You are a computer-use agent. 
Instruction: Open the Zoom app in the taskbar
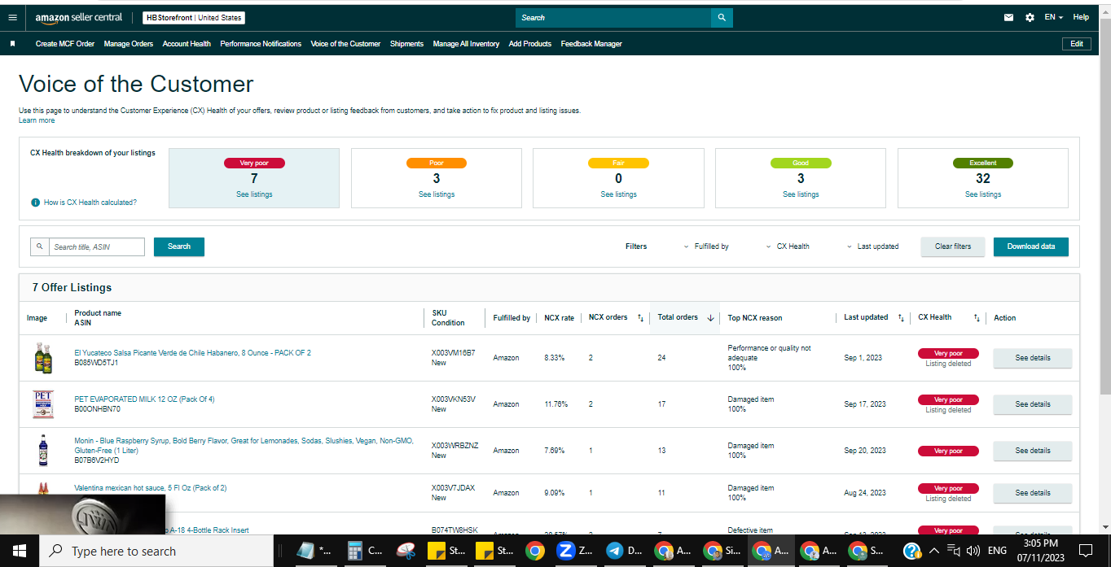click(x=575, y=551)
